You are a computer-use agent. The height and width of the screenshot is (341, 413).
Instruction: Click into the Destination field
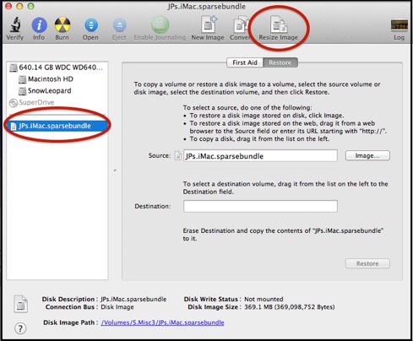click(x=260, y=206)
